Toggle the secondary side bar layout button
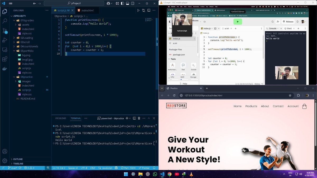This screenshot has height=178, width=317. click(133, 3)
